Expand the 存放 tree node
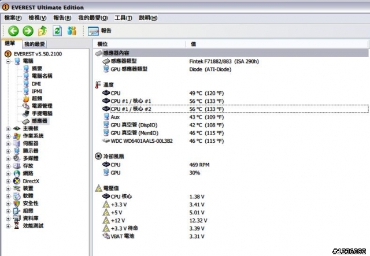The height and width of the screenshot is (256, 370). pos(8,166)
